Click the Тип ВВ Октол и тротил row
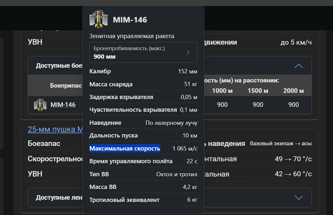 coord(143,174)
